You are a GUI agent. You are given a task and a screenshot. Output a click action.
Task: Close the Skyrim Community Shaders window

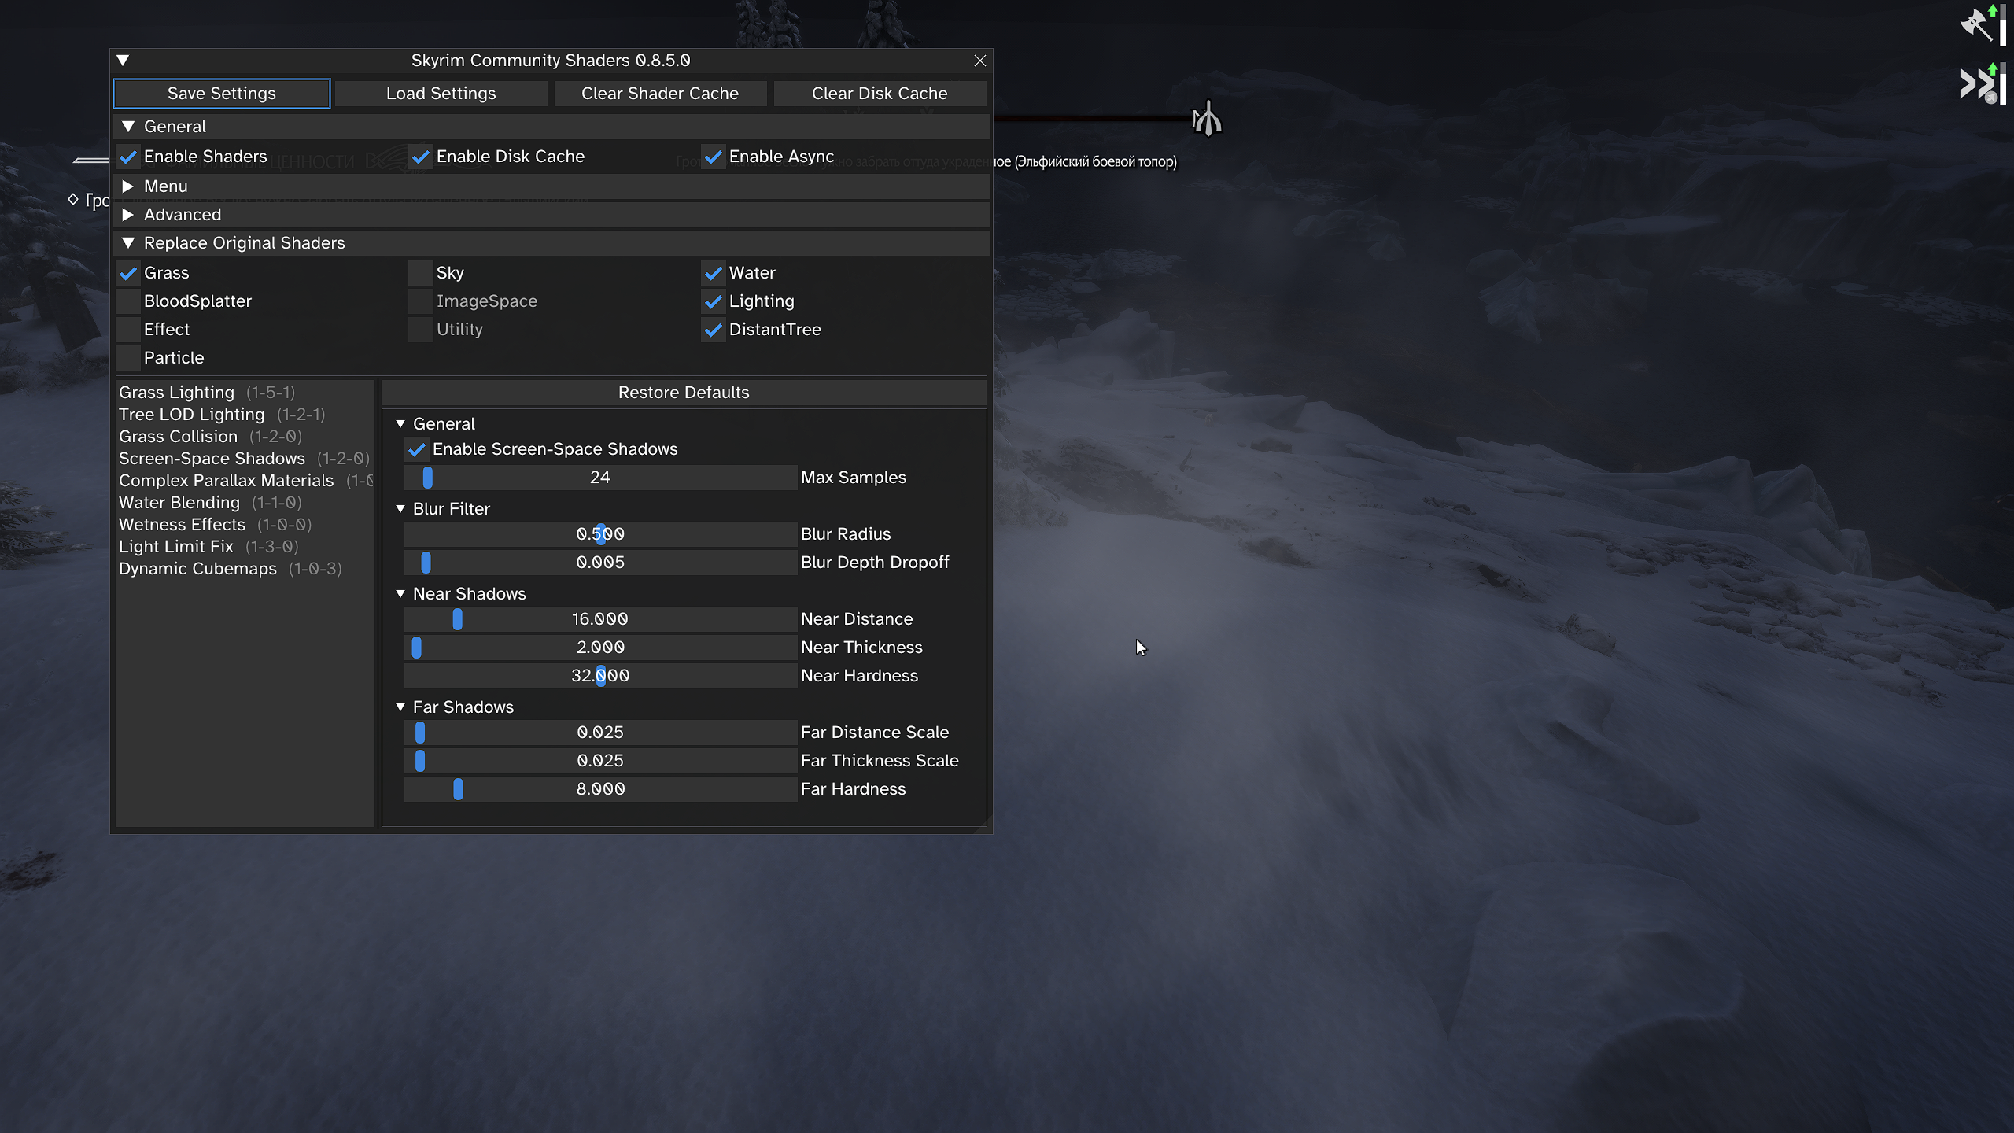979,61
